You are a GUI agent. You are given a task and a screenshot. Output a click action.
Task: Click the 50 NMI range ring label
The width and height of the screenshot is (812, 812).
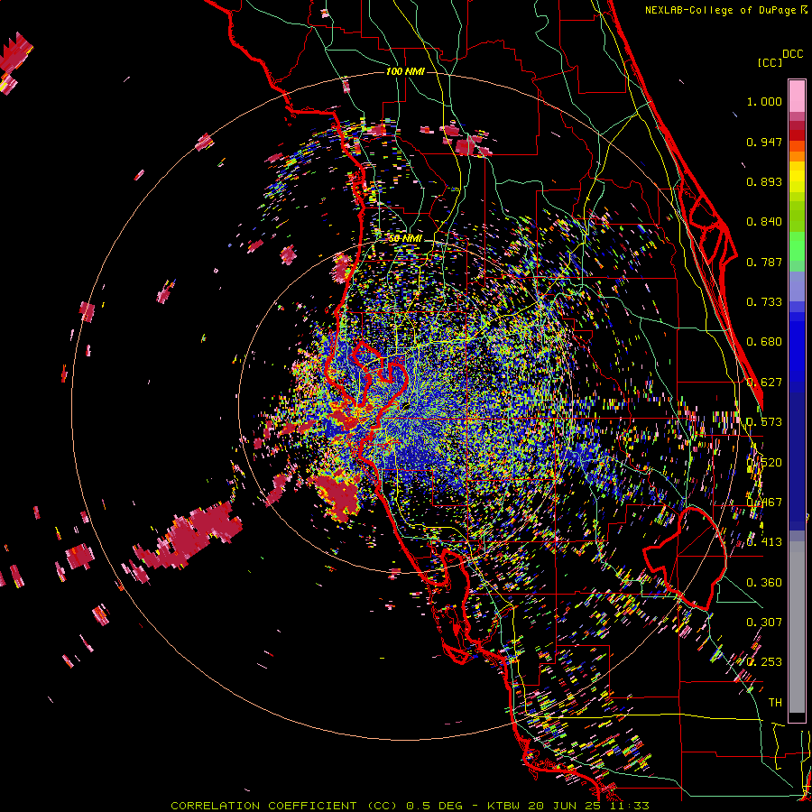click(x=405, y=238)
